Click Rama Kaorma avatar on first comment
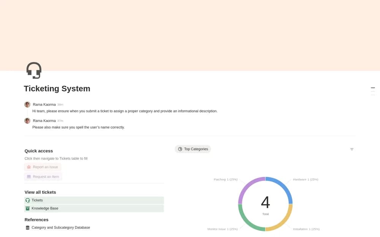 27,104
